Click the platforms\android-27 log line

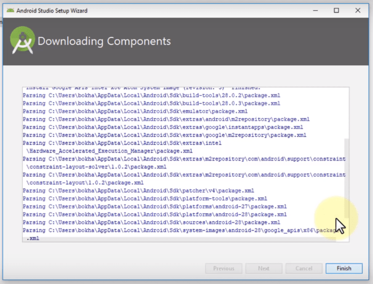[x=155, y=207]
